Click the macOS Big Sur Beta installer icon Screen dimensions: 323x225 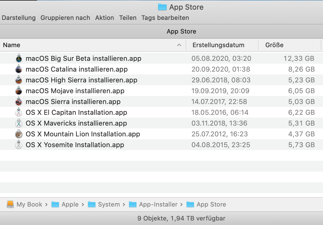tap(19, 59)
